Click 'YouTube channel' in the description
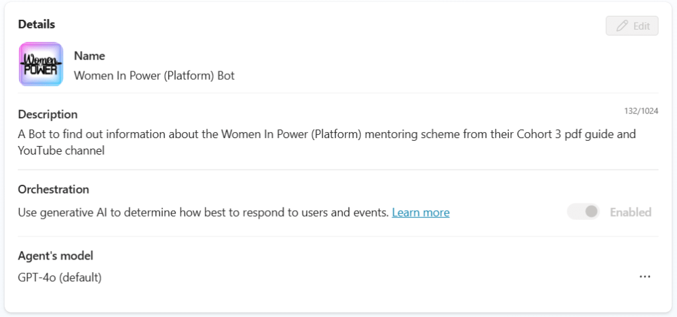 click(x=62, y=151)
